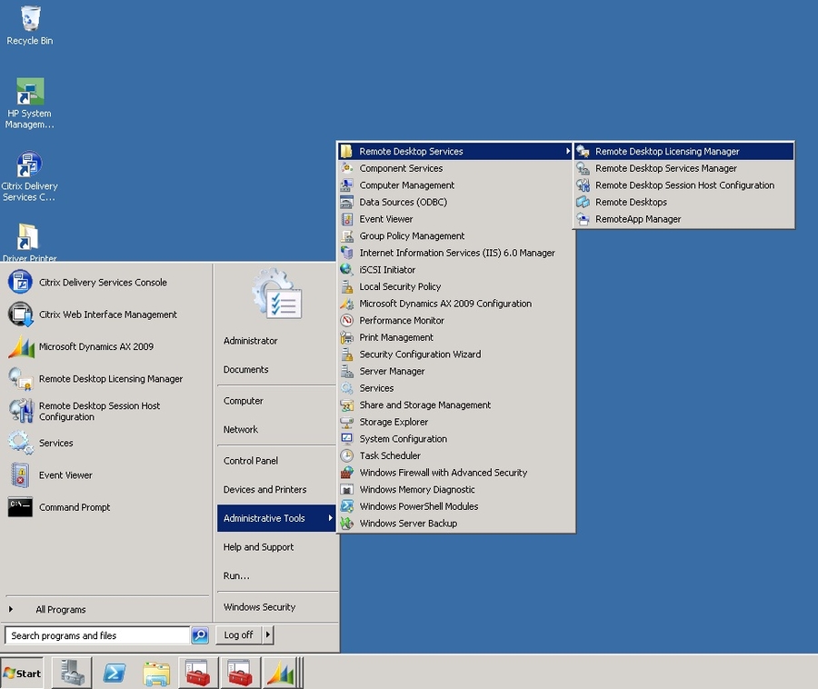Open Task Scheduler from Administrative Tools
818x689 pixels.
coord(390,456)
